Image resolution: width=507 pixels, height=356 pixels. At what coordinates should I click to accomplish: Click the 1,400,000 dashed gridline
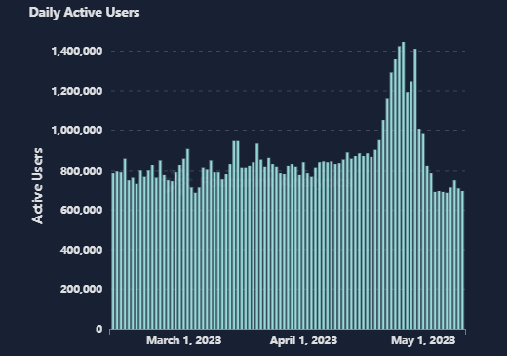(x=288, y=51)
